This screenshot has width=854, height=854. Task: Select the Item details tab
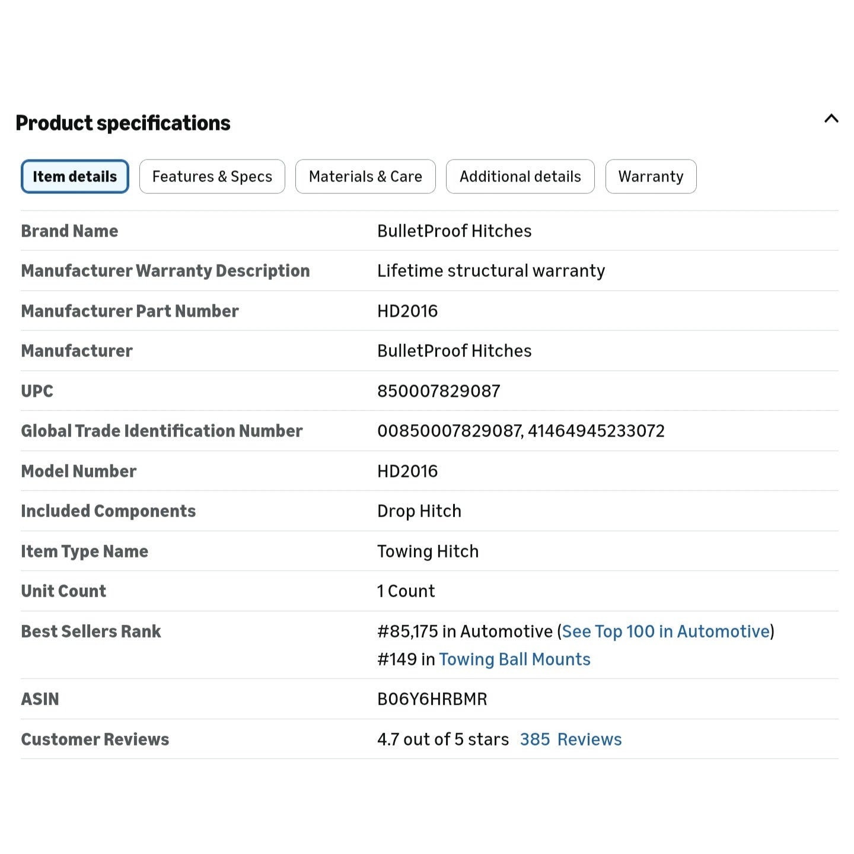75,176
